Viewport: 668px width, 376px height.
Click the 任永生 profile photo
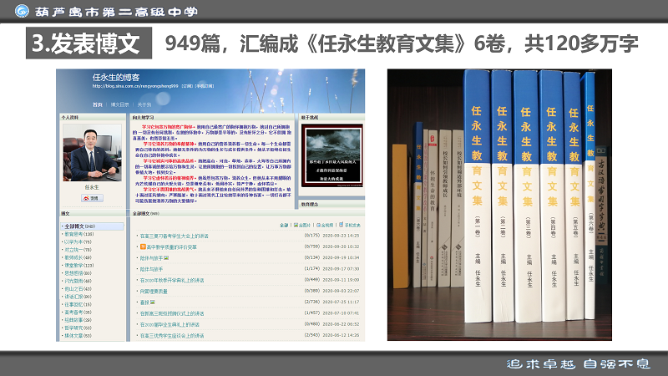pos(92,153)
